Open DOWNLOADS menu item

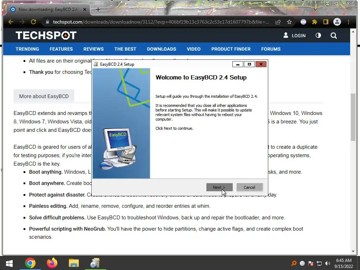pos(161,49)
